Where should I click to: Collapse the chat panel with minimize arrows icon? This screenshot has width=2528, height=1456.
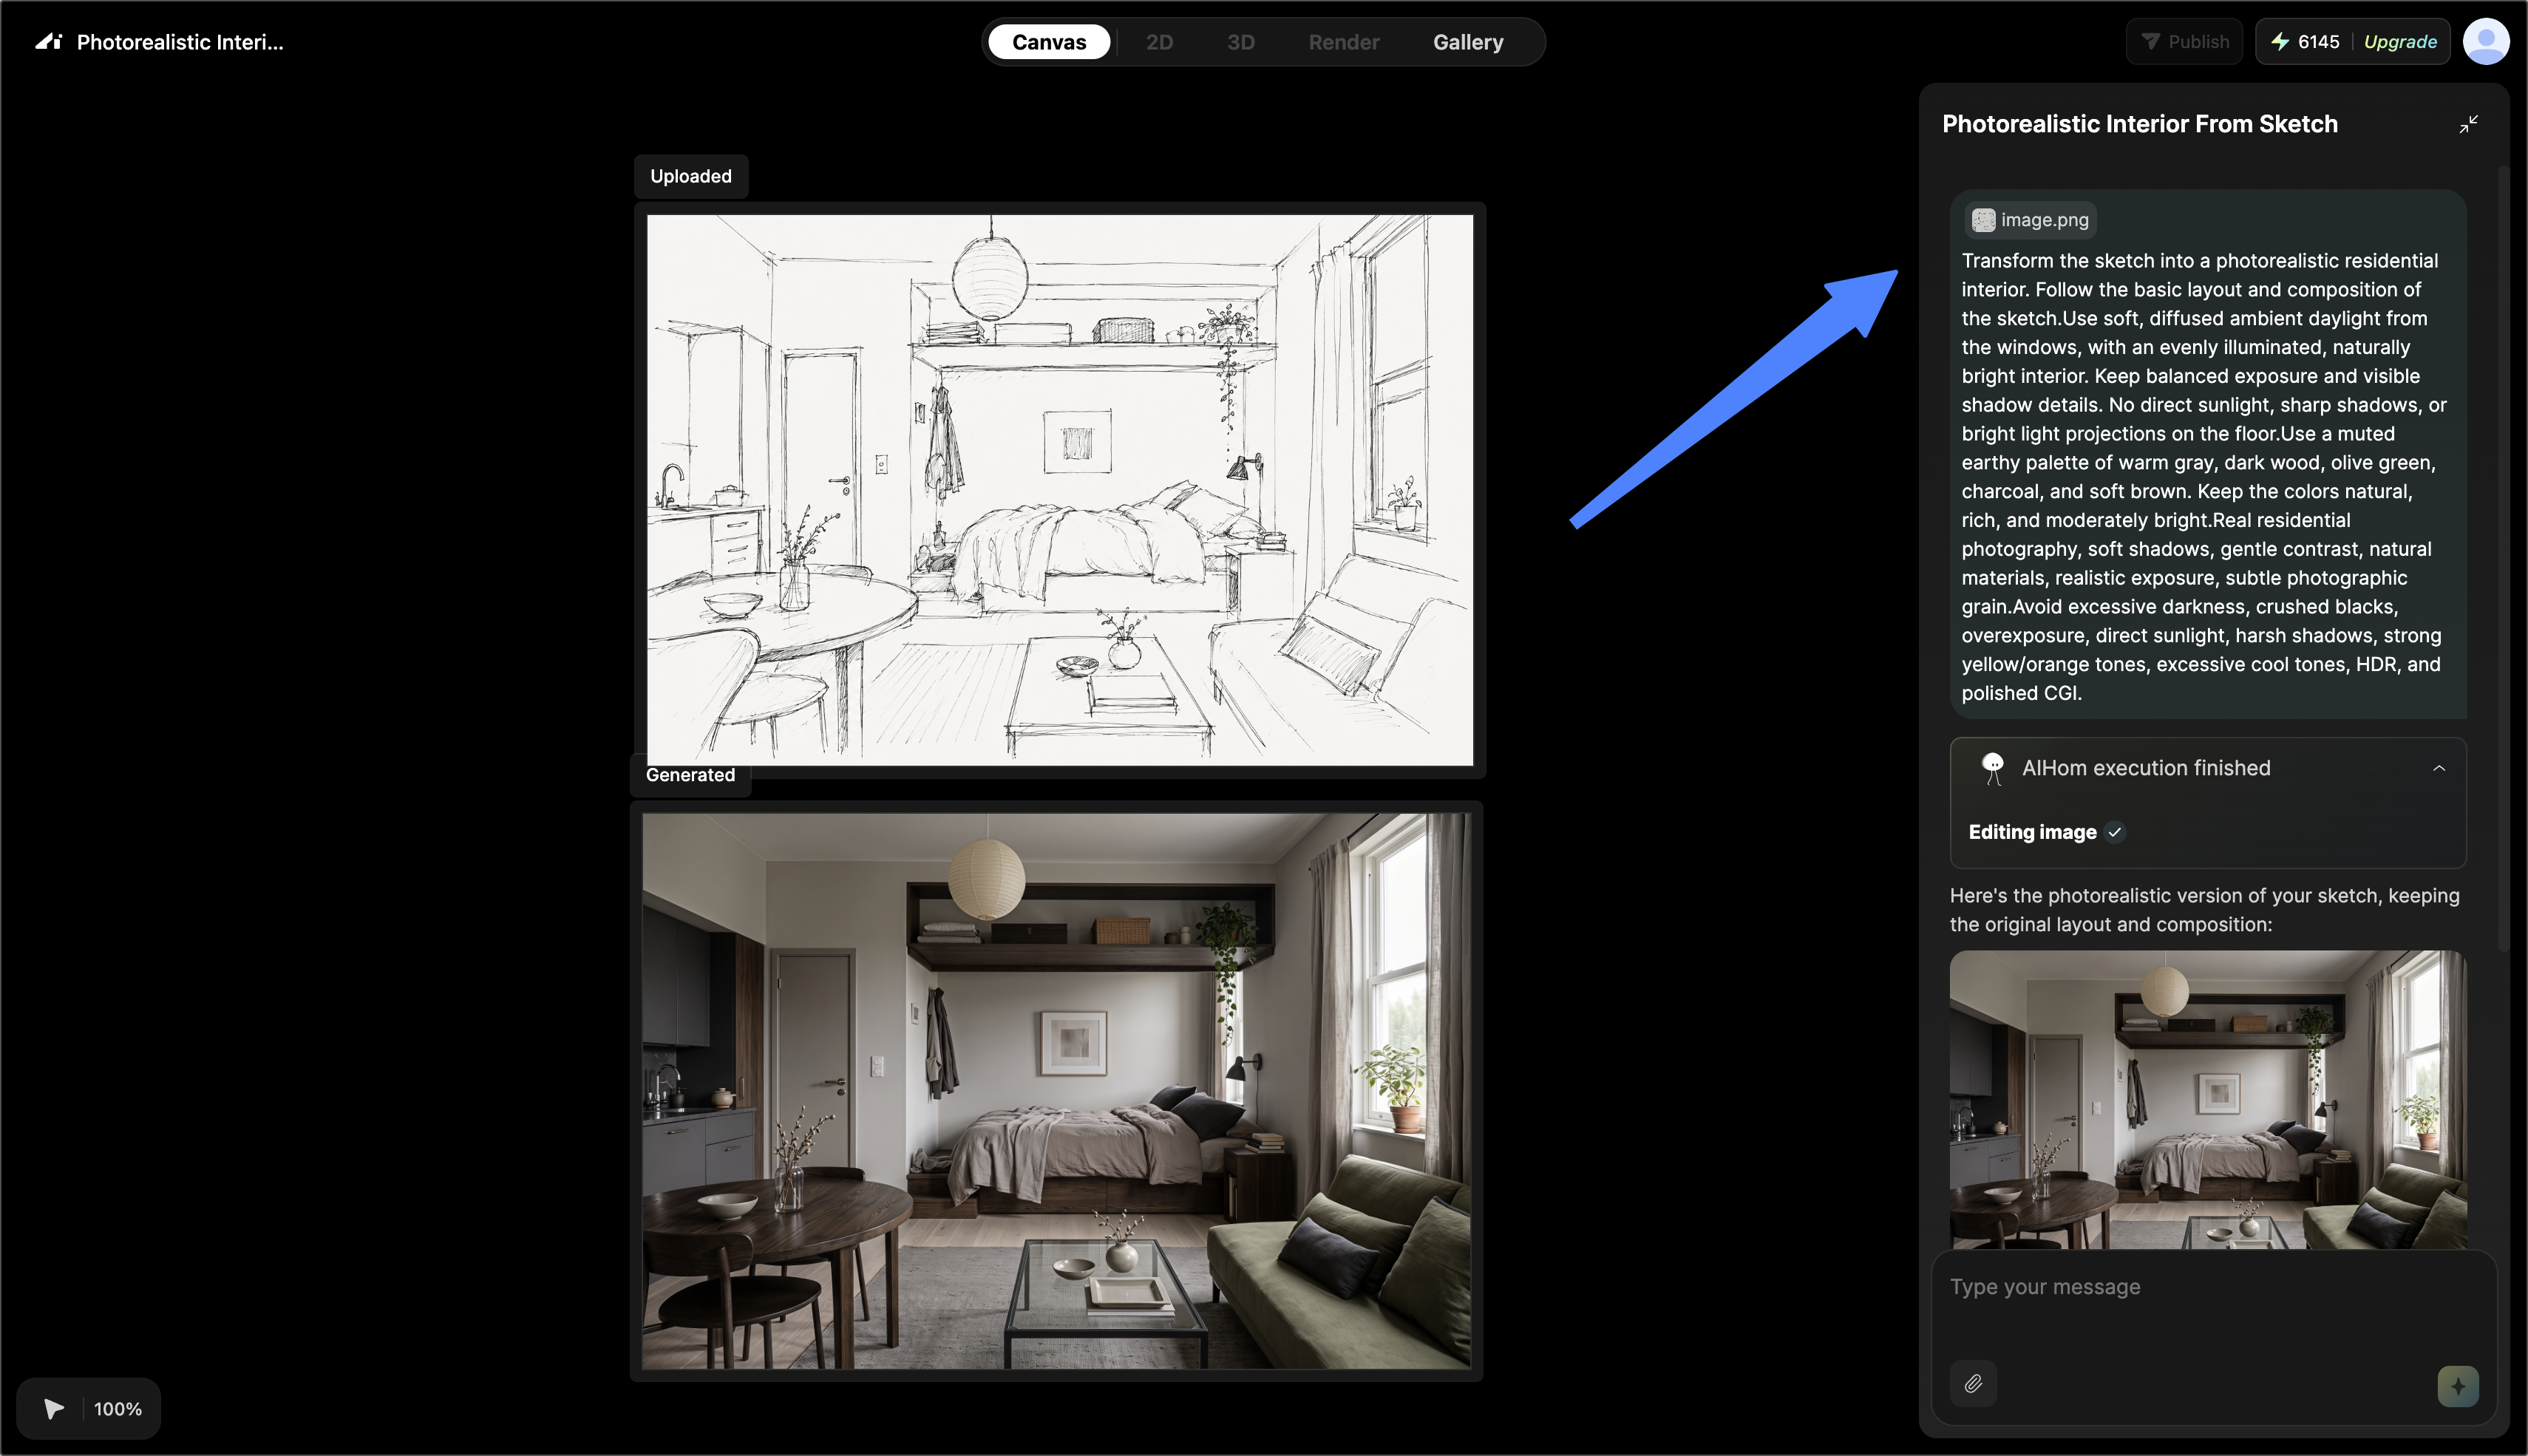point(2469,124)
